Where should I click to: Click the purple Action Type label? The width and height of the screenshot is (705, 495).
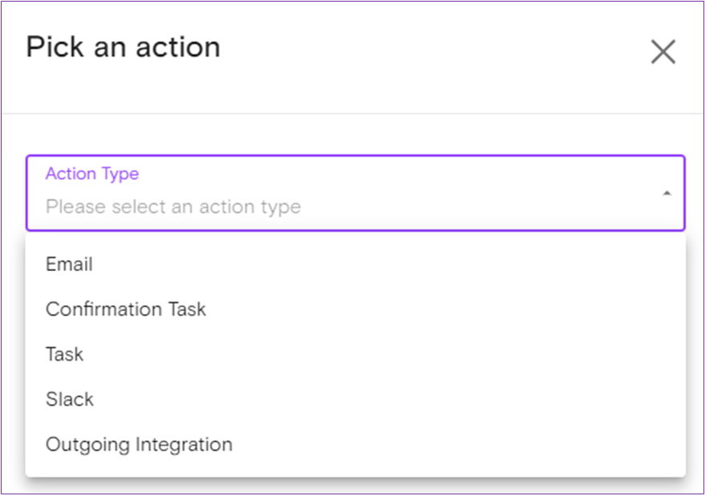92,174
